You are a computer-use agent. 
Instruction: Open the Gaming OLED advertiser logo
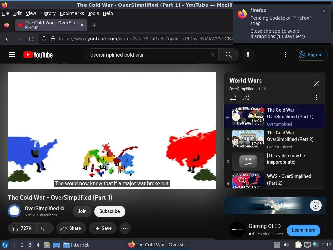tap(237, 229)
